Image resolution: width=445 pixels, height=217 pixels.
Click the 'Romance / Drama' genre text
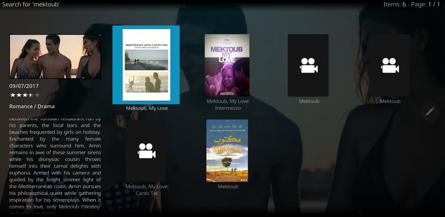pyautogui.click(x=32, y=107)
